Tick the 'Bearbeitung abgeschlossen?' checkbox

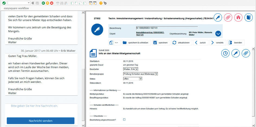tap(124, 119)
